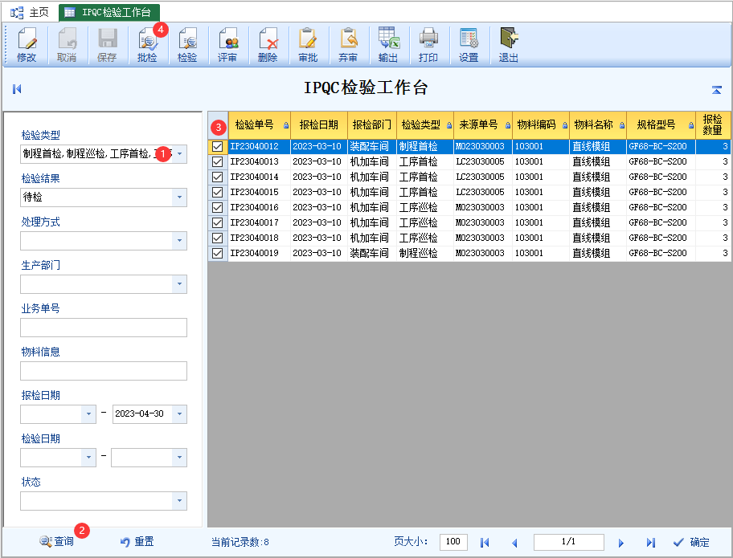The height and width of the screenshot is (558, 733).
Task: Click the 修改 (Modify) toolbar icon
Action: pyautogui.click(x=27, y=45)
